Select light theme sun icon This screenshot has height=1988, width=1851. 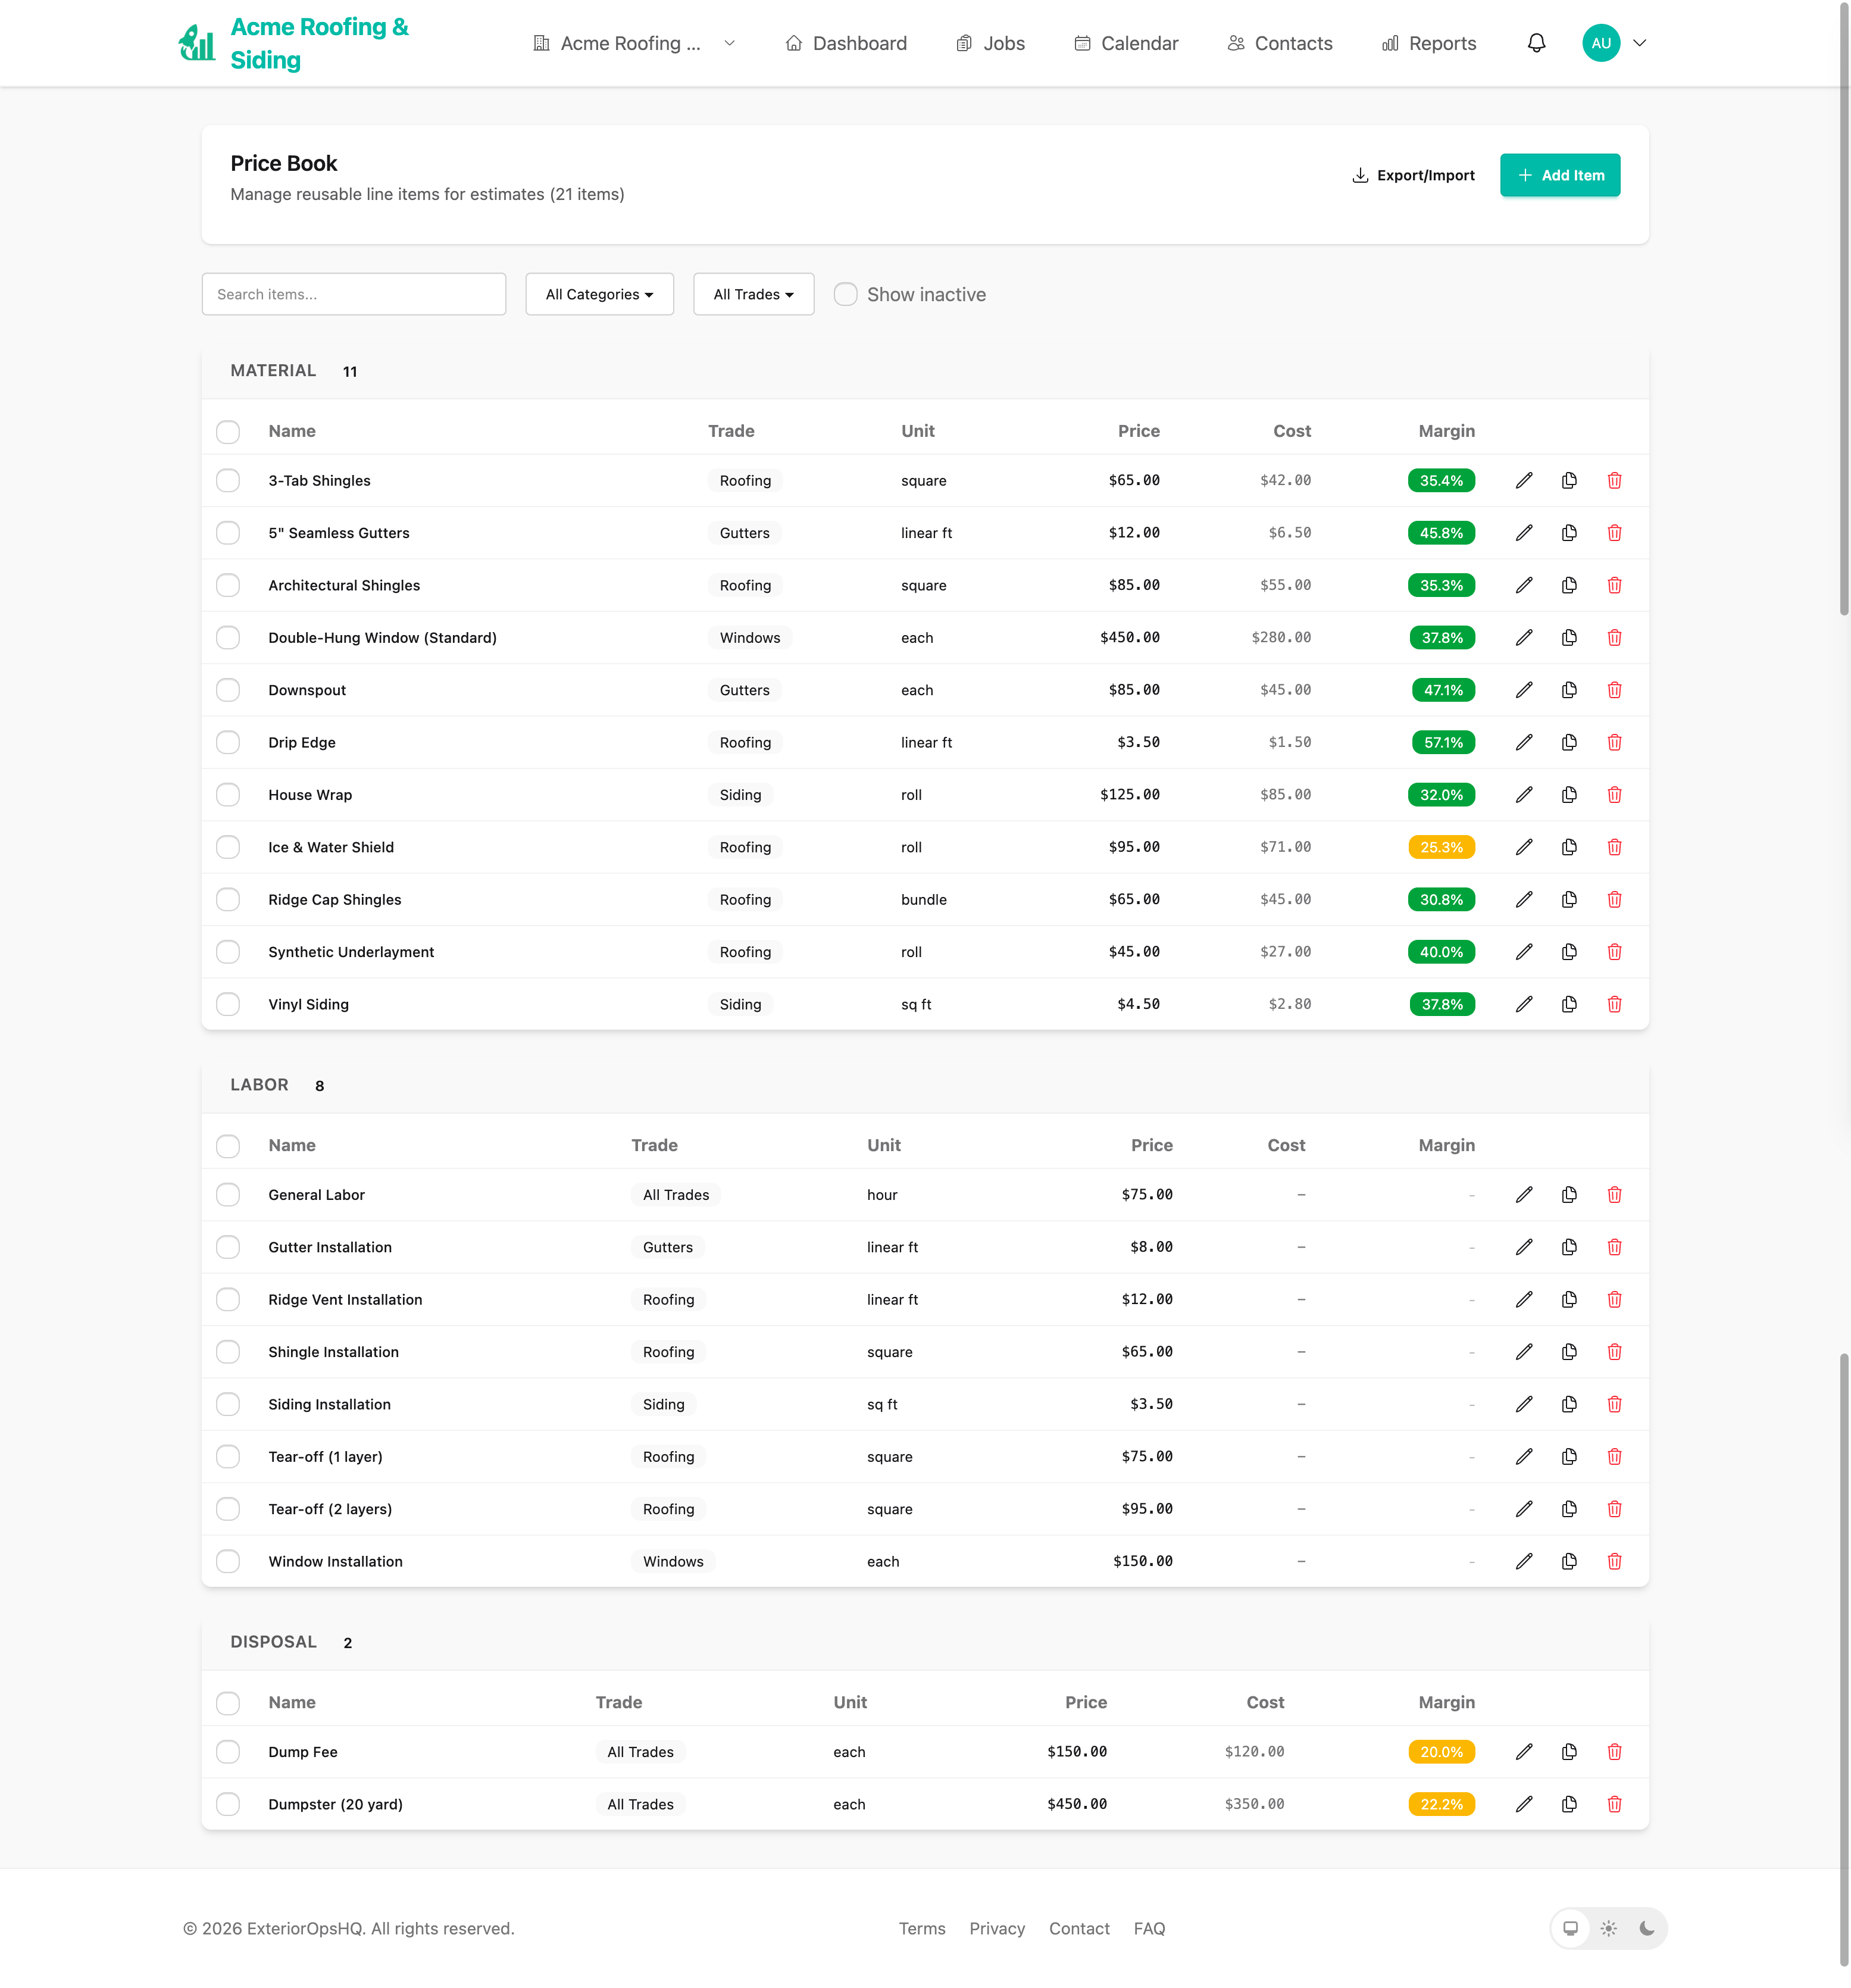pos(1608,1928)
